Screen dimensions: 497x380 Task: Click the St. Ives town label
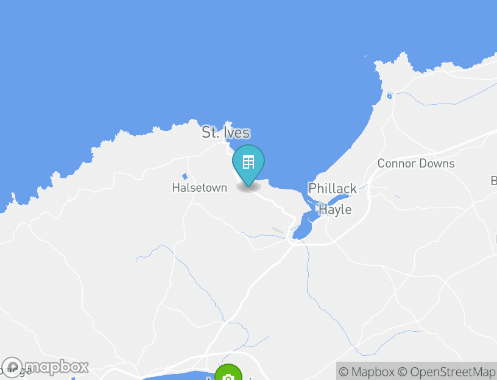click(226, 132)
